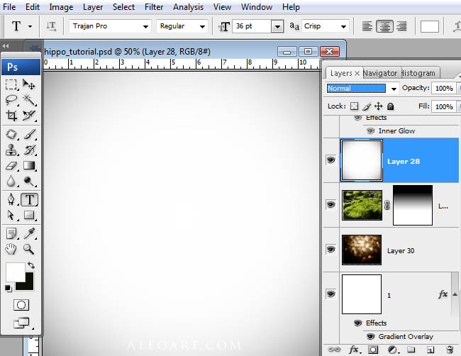Select the Crop tool
This screenshot has width=461, height=356.
pyautogui.click(x=11, y=116)
